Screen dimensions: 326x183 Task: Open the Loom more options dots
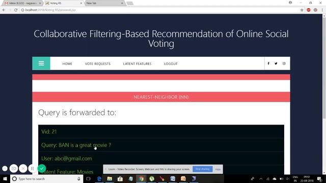pos(5,168)
